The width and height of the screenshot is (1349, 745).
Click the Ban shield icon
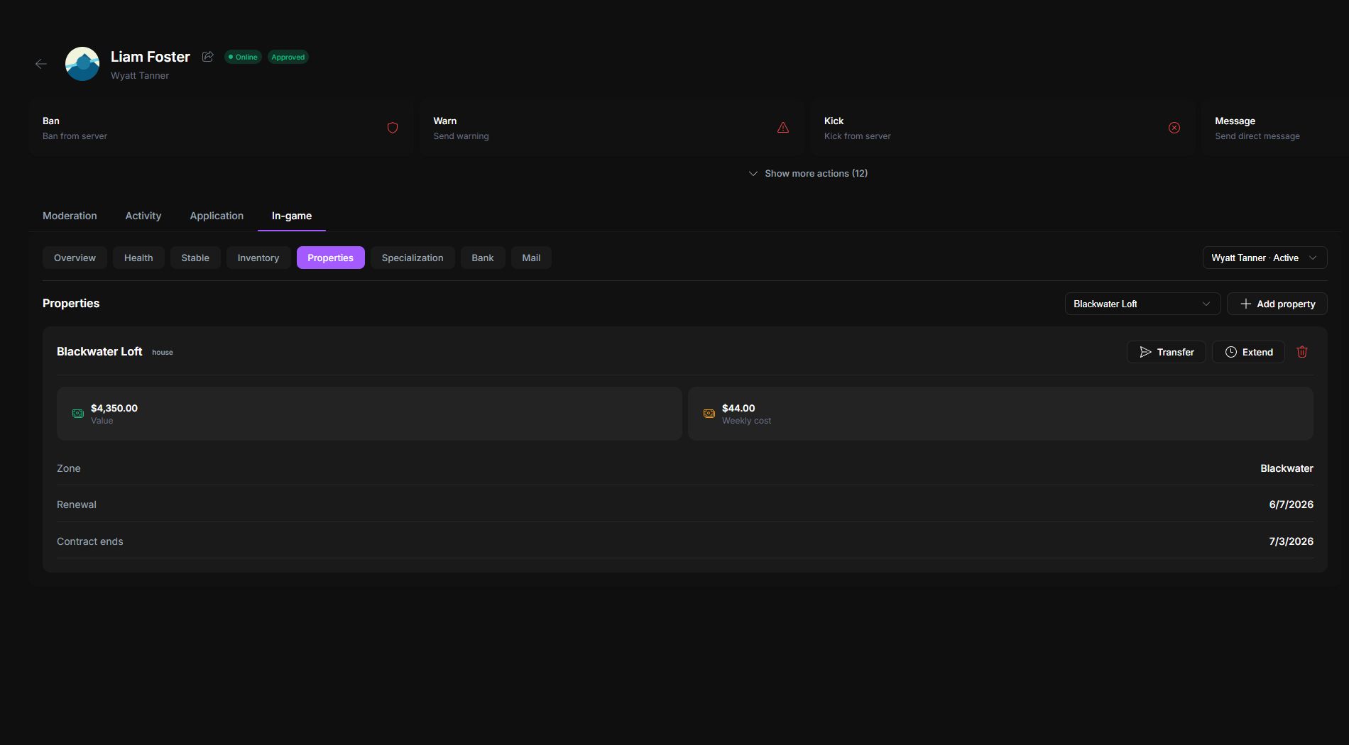click(x=393, y=128)
